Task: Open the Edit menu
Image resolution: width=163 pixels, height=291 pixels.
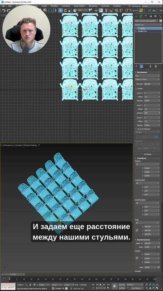Action: [x=10, y=6]
